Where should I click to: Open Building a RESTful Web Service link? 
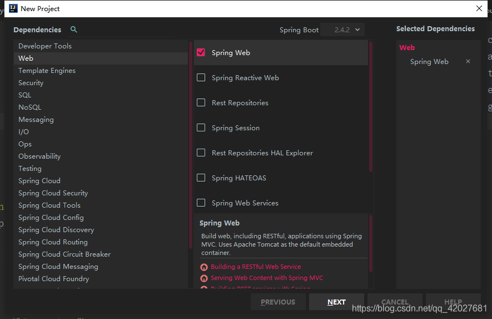pos(256,267)
